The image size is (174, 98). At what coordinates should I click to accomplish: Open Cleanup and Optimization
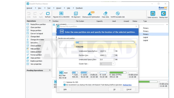(x=91, y=15)
